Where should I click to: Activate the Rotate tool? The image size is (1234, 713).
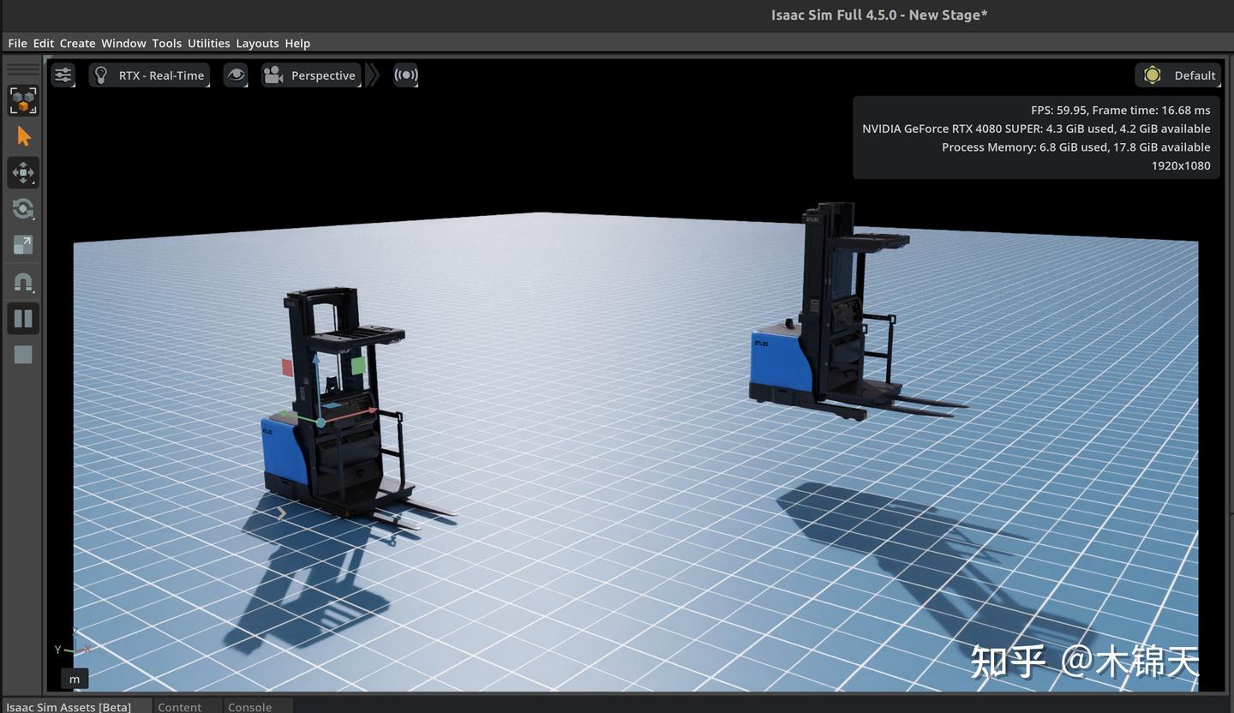[23, 208]
